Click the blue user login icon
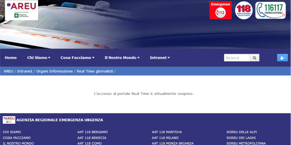This screenshot has height=145, width=291. (282, 58)
